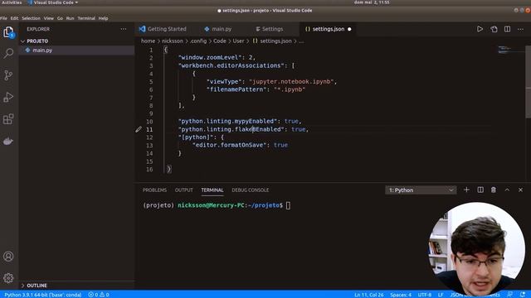531x298 pixels.
Task: Open the File menu
Action: click(x=3, y=18)
